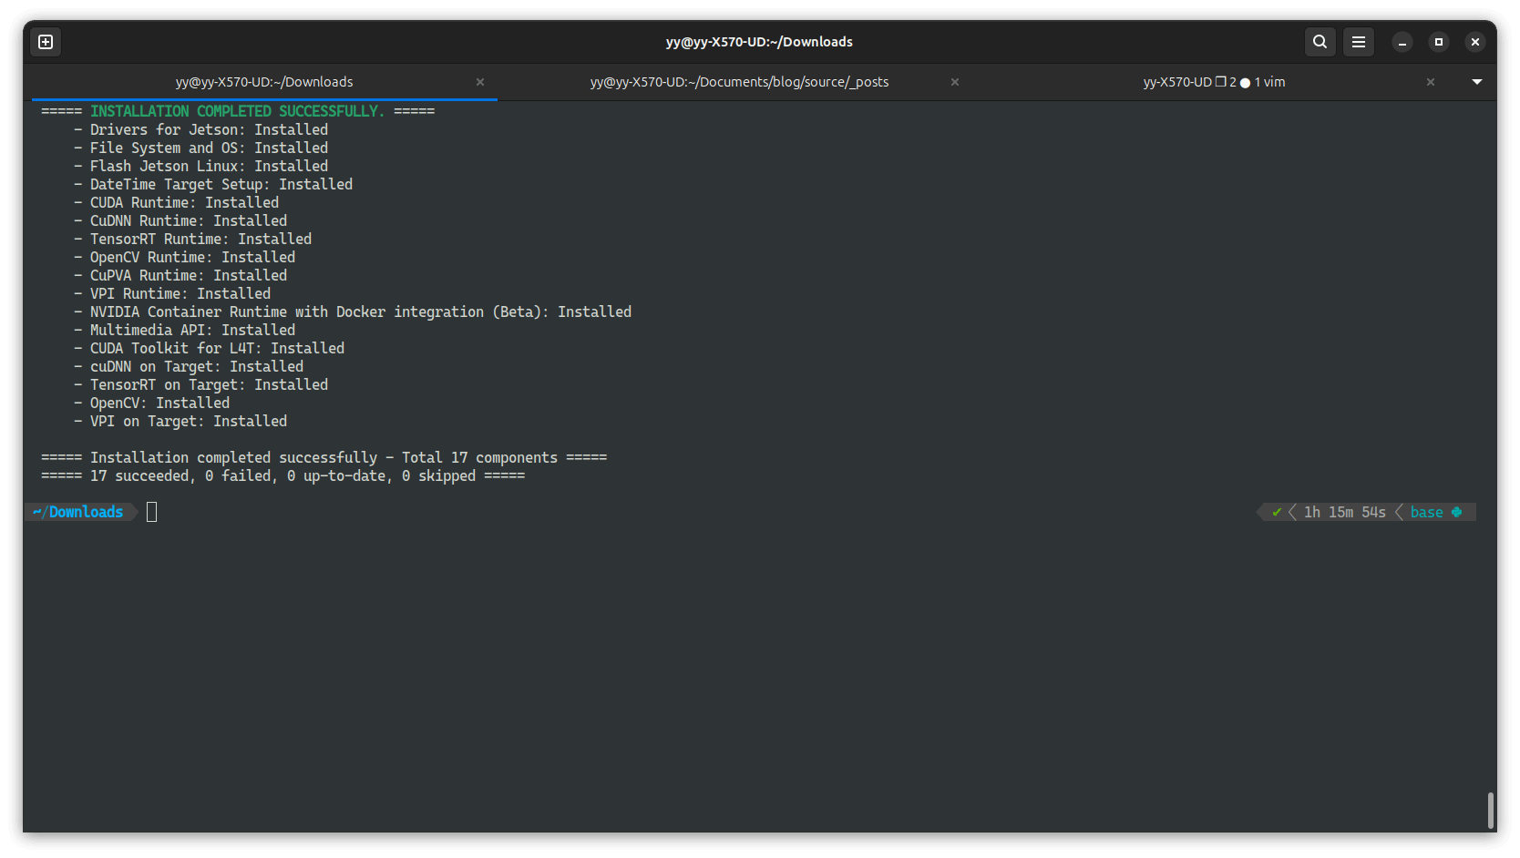Click the OpenCV Runtime line
Viewport: 1520px width, 858px height.
click(x=184, y=257)
